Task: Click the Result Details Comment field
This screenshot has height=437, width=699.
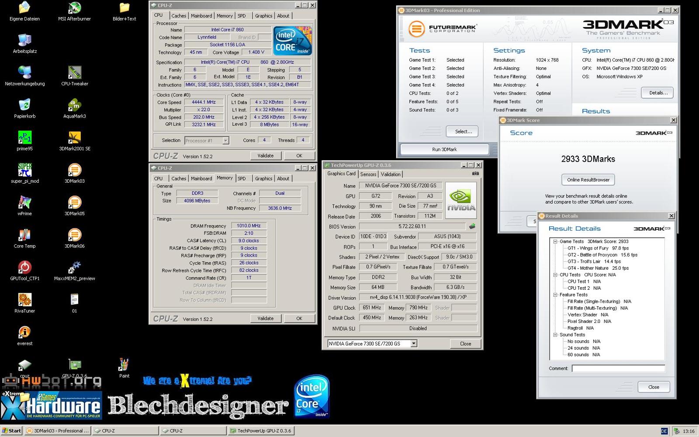Action: tap(619, 368)
